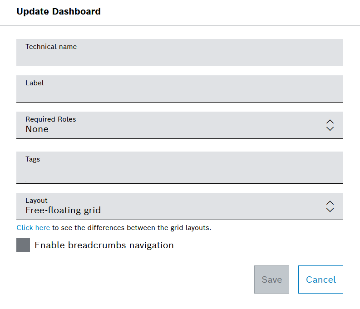
Task: Click inside the Tags input field
Action: (x=179, y=172)
